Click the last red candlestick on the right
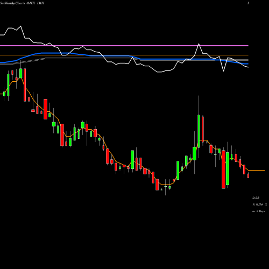 coord(249,176)
